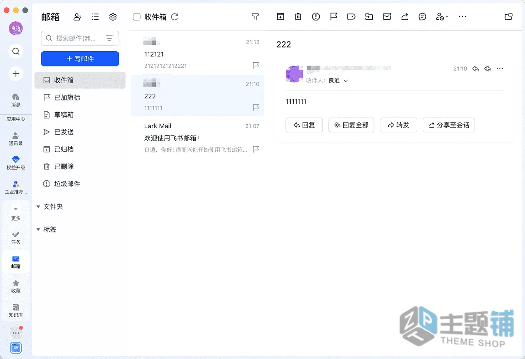
Task: Click the plus button in left sidebar
Action: coord(16,74)
